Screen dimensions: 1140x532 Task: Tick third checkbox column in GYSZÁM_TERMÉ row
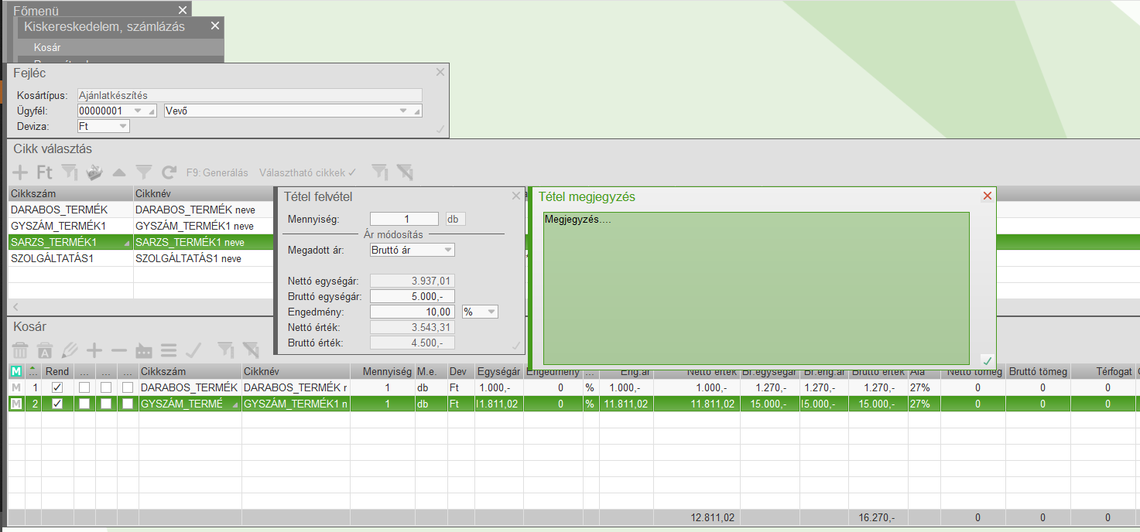coord(106,404)
